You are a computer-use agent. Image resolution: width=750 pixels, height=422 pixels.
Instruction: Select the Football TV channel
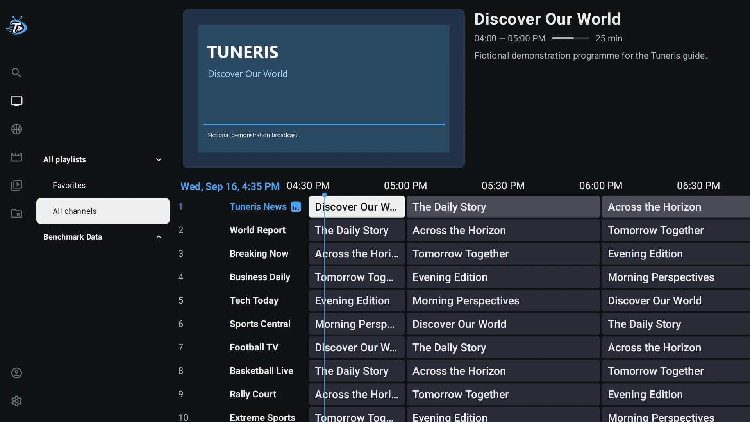click(254, 347)
